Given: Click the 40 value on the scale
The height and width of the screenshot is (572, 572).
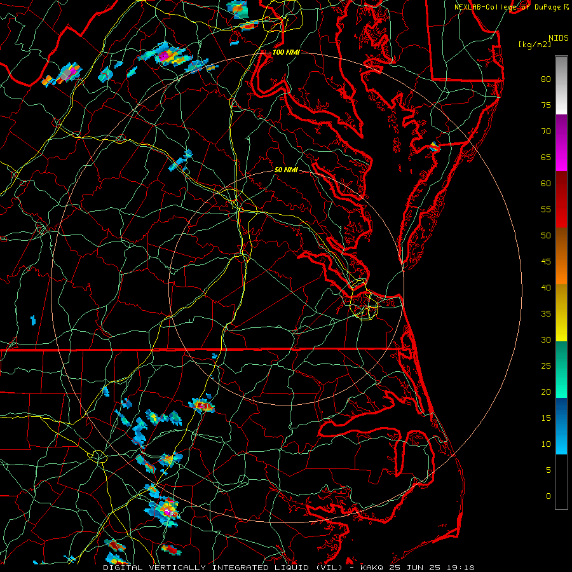Looking at the screenshot, I should coord(546,287).
